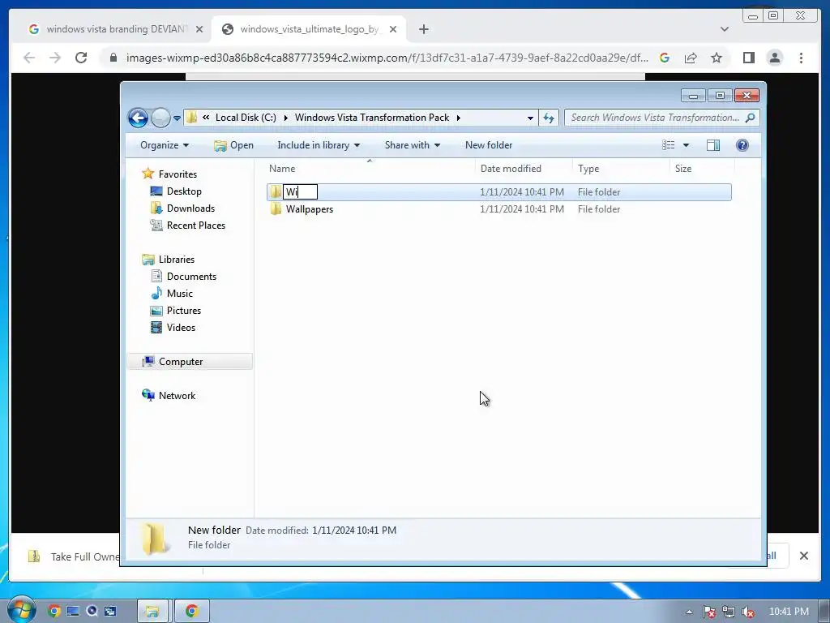Change your view icon in Explorer
This screenshot has width=830, height=623.
[x=669, y=145]
